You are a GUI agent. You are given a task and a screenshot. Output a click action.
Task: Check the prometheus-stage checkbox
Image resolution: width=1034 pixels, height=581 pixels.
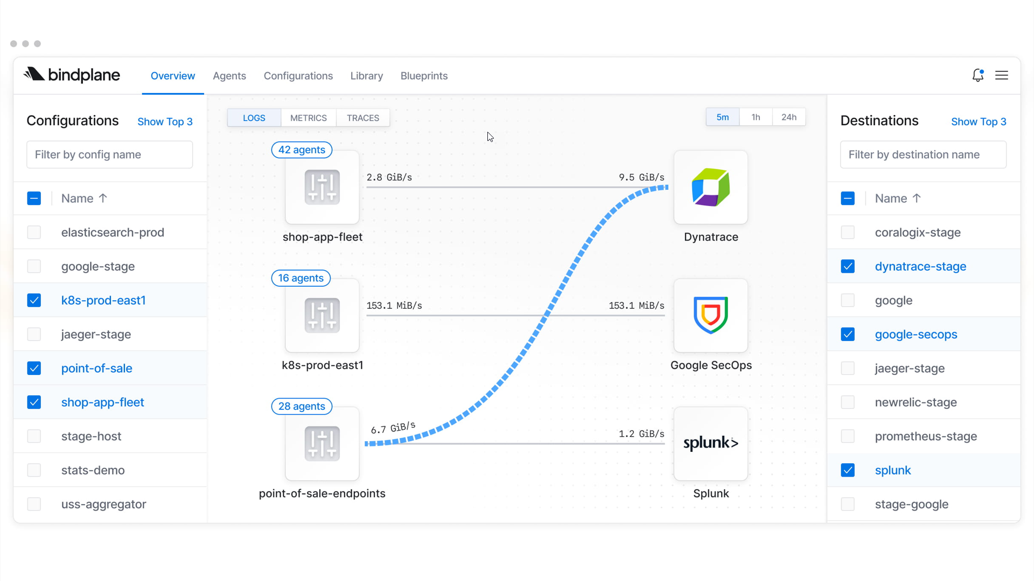(848, 436)
